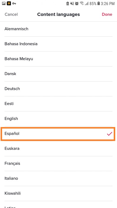Viewport: 117px width, 208px height.
Task: Select Bahasa Indonesia language option
Action: pos(58,44)
